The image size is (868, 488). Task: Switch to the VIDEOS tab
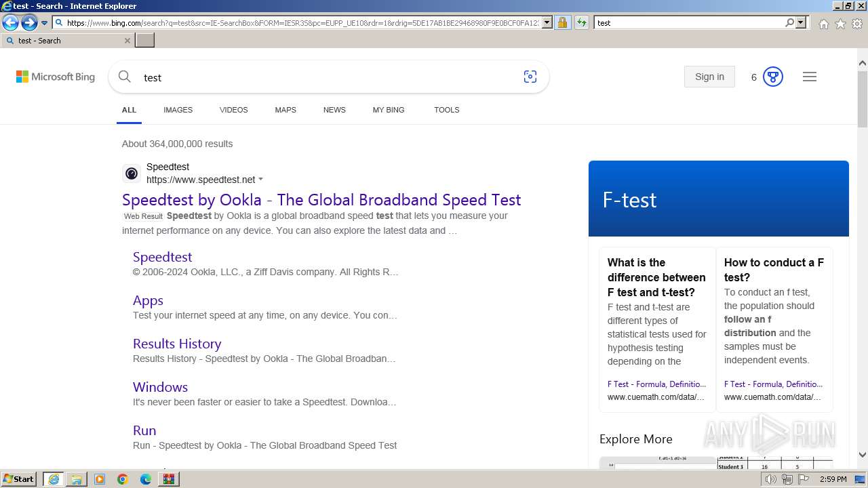(x=233, y=110)
